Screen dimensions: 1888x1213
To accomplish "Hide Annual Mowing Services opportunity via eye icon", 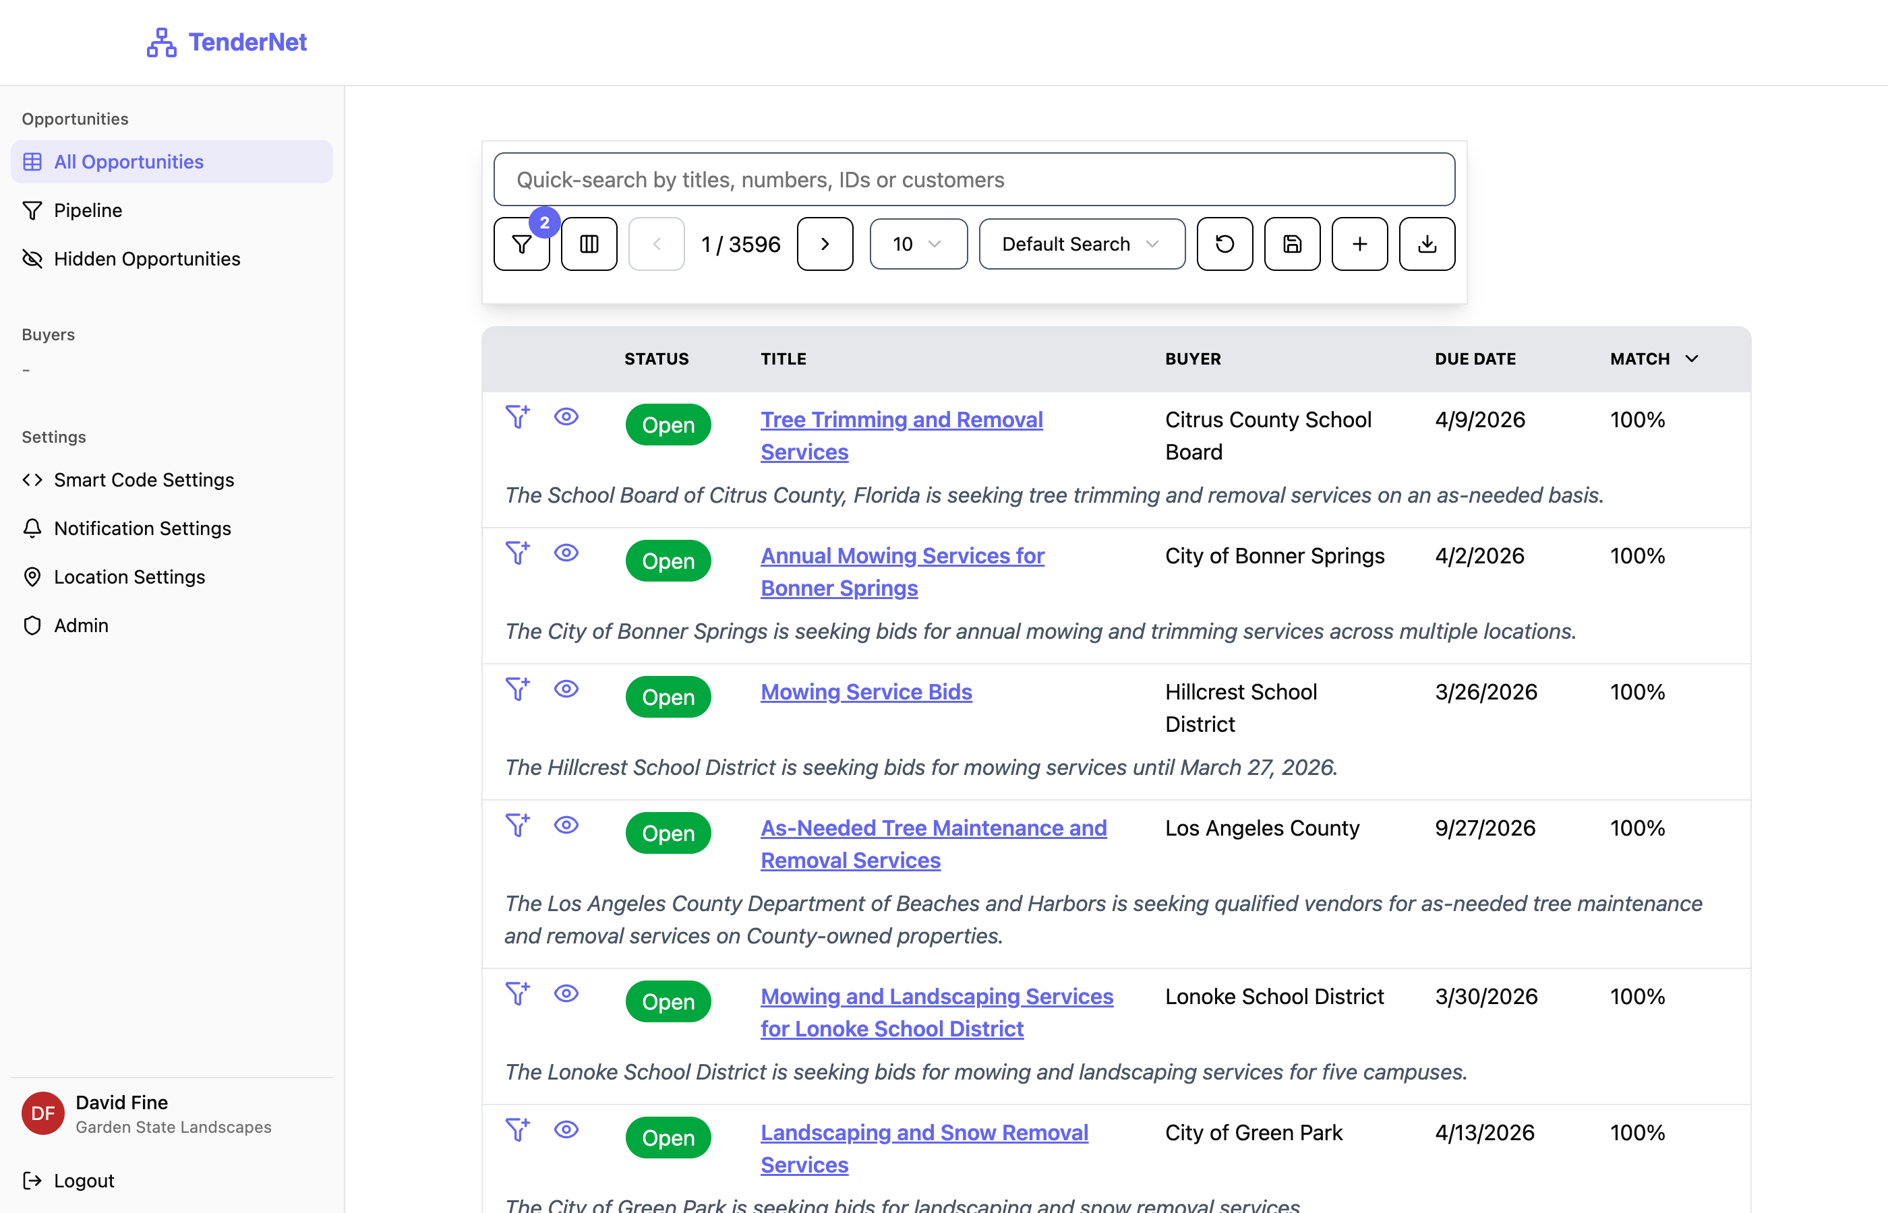I will point(566,553).
